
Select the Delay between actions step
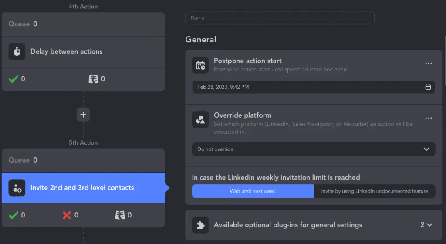(83, 51)
